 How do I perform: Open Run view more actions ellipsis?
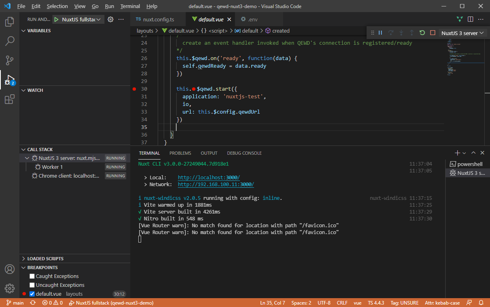(x=121, y=19)
